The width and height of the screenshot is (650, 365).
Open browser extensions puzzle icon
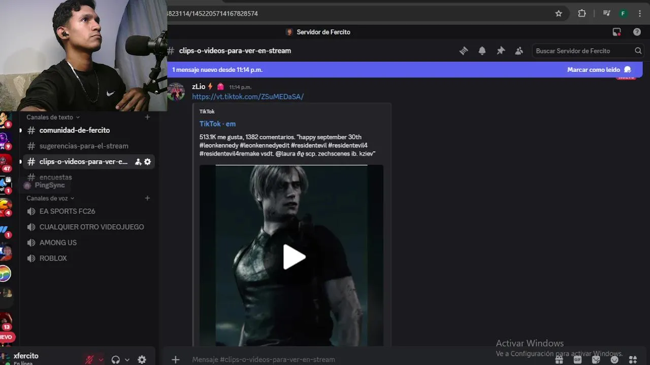point(582,14)
